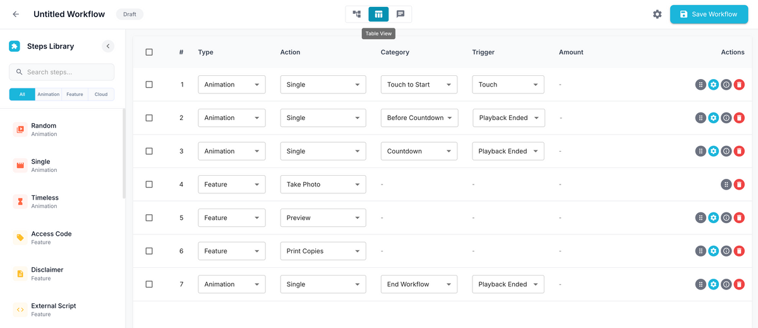
Task: Open settings for row 2 step
Action: 713,118
